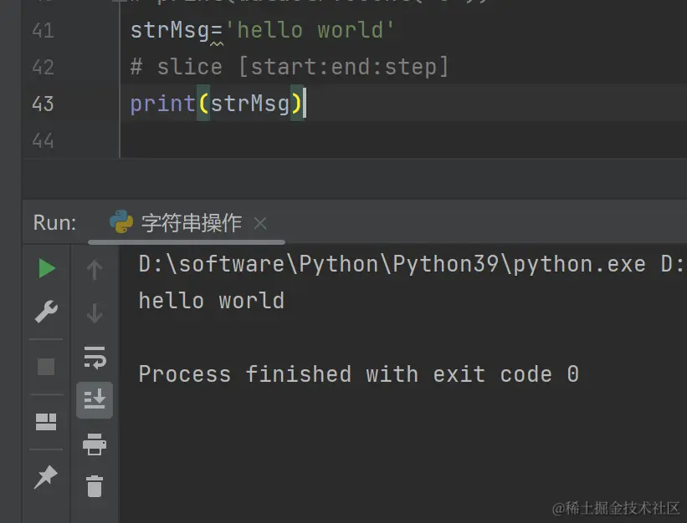Open run configuration wrench icon

coord(46,312)
